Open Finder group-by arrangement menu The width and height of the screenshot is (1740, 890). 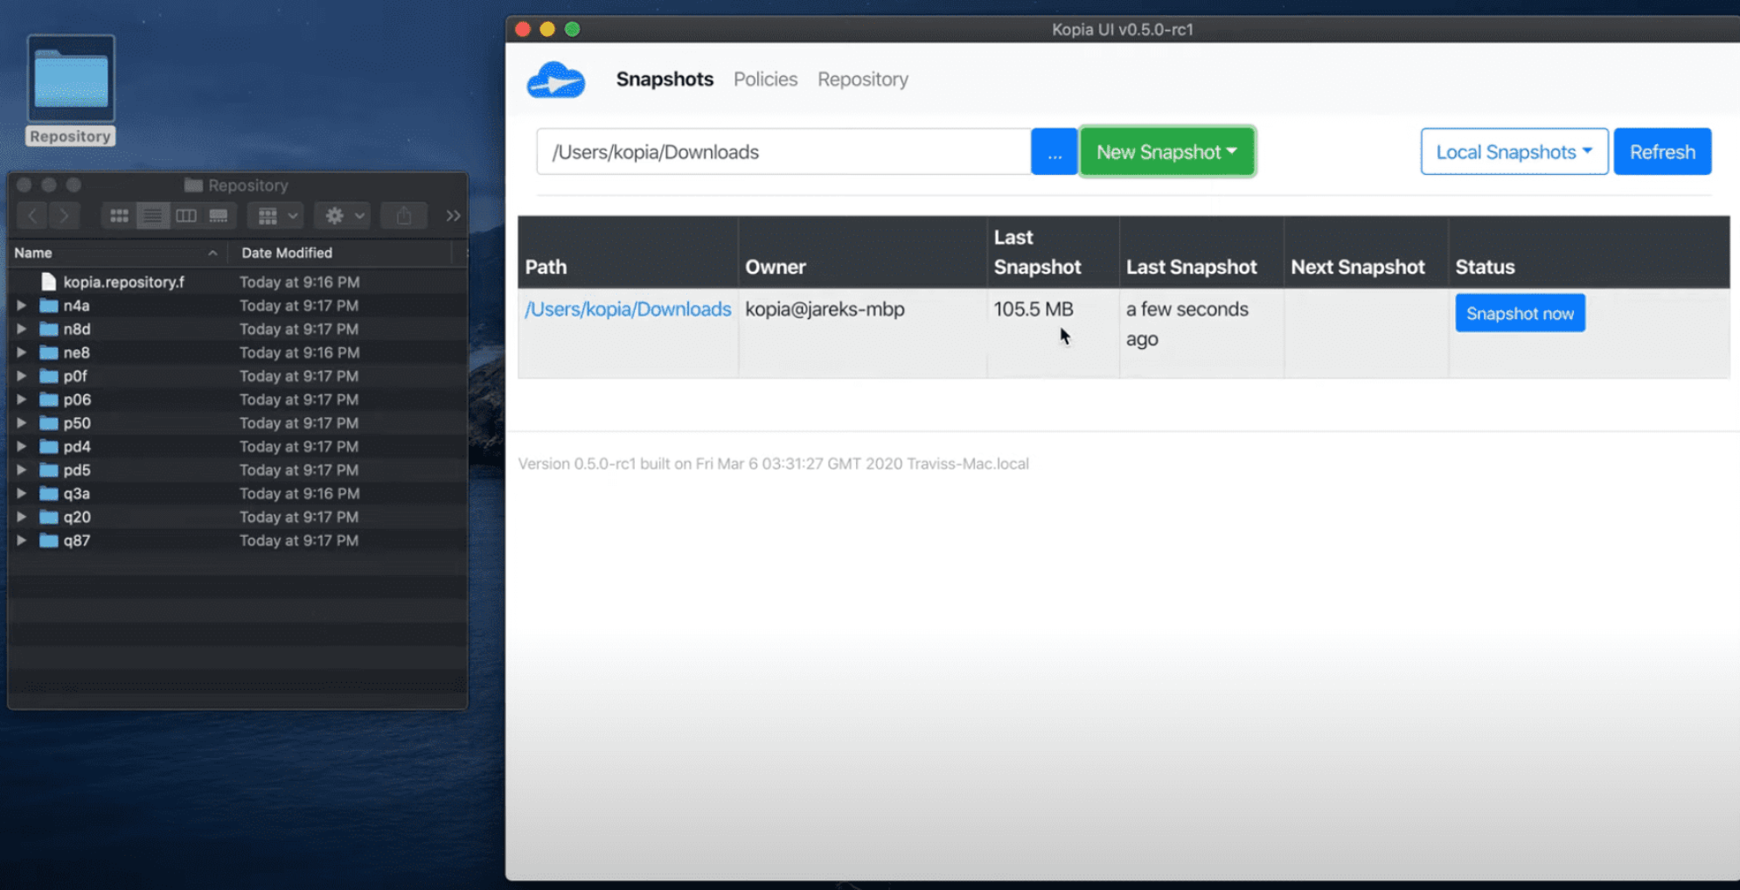pos(276,215)
